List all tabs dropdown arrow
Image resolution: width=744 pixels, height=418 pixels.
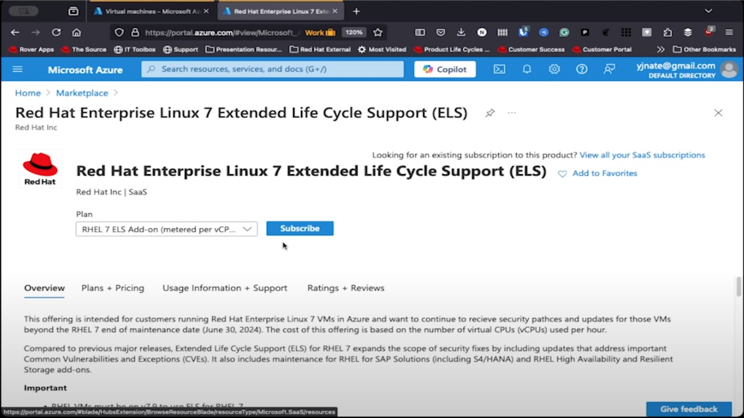[708, 11]
